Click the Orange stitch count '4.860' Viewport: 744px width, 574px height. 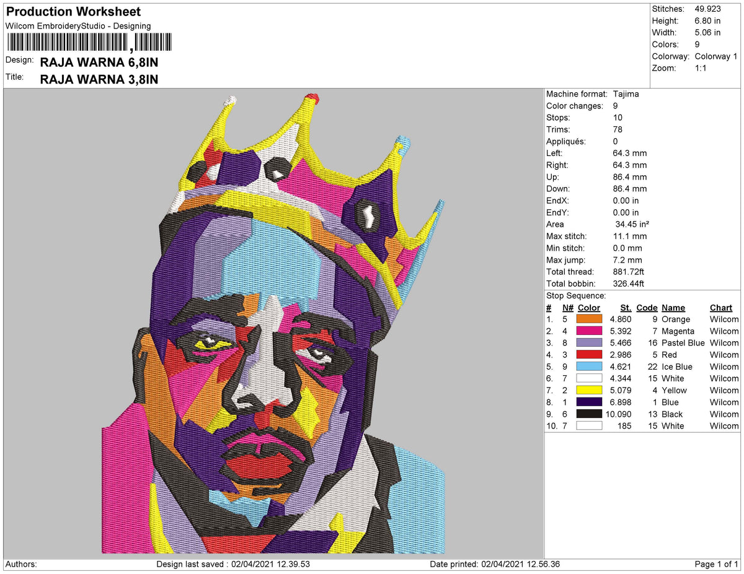(621, 320)
